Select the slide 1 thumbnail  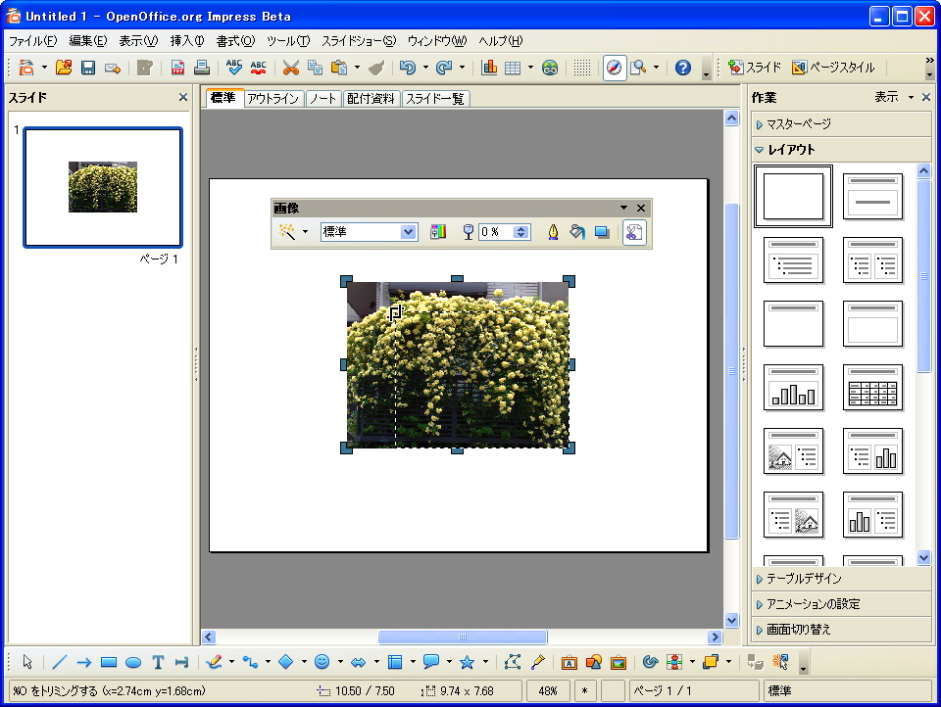(103, 187)
